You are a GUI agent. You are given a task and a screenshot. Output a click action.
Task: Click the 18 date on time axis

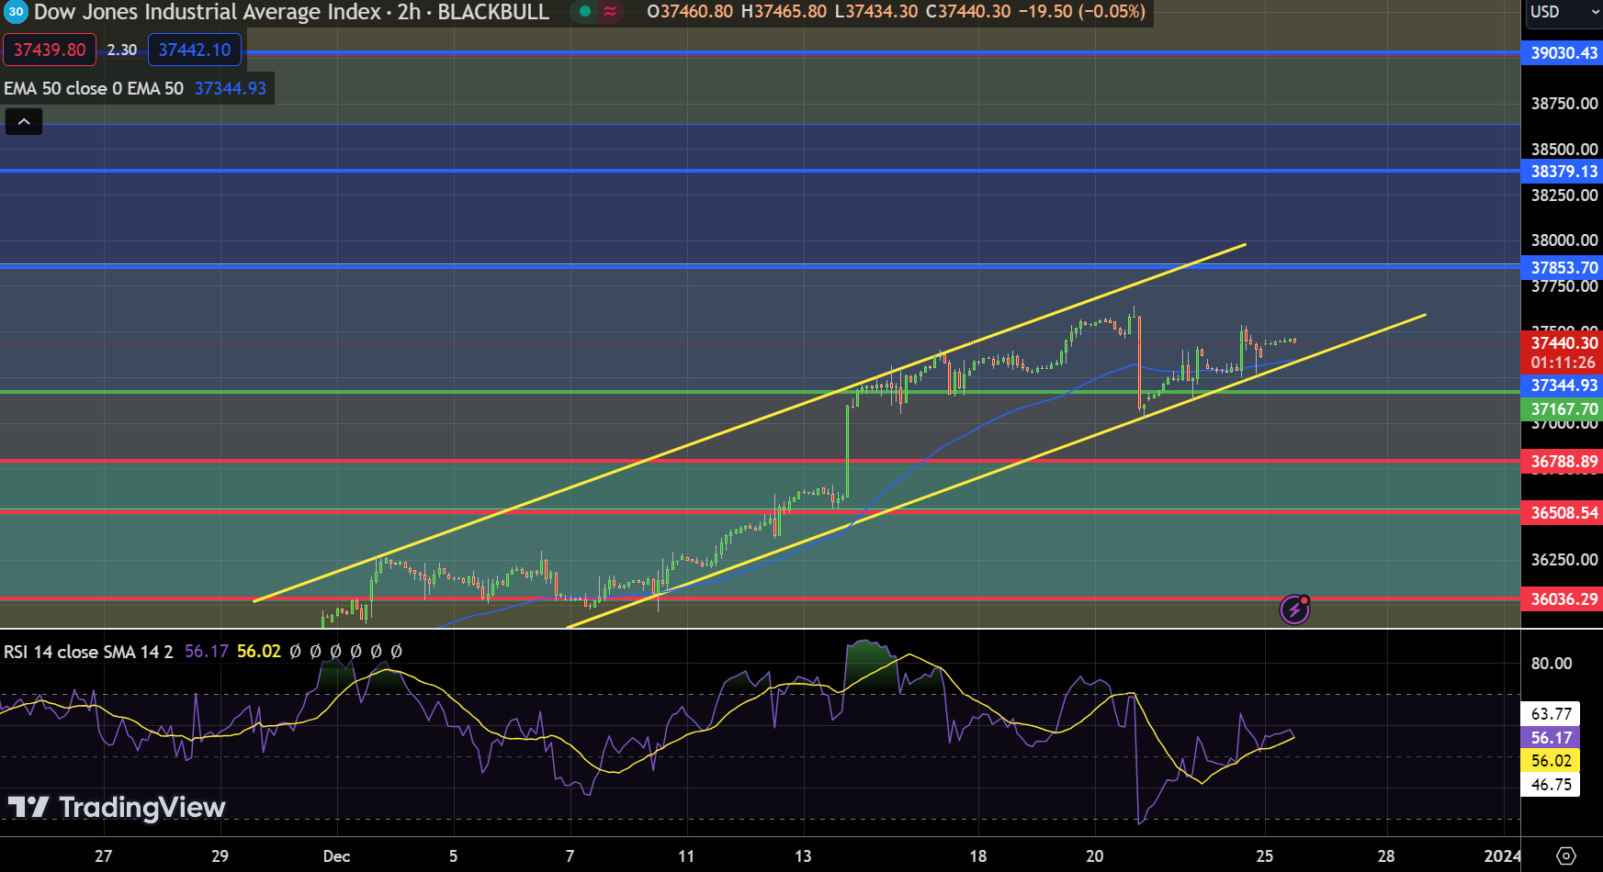[978, 856]
